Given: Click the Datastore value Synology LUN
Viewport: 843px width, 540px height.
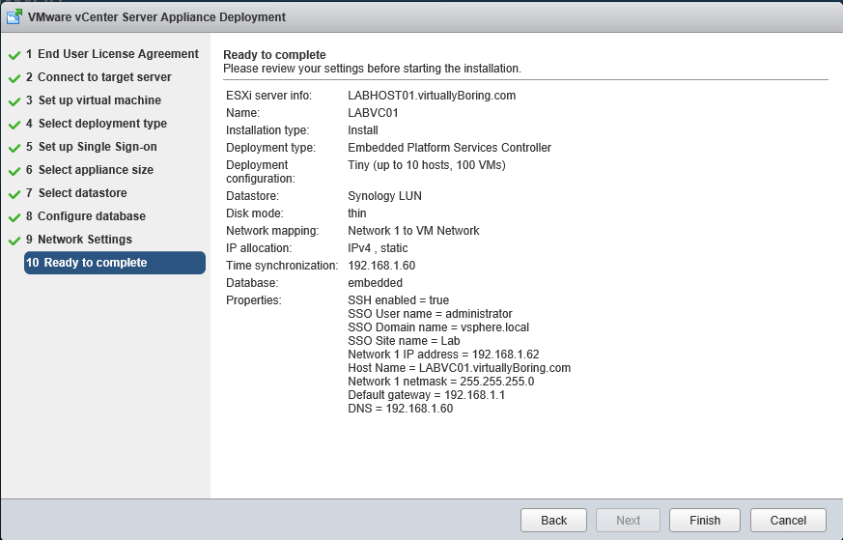Looking at the screenshot, I should [x=385, y=196].
